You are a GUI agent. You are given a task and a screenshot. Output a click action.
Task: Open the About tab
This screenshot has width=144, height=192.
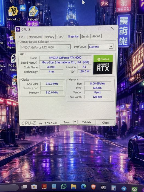click(96, 36)
